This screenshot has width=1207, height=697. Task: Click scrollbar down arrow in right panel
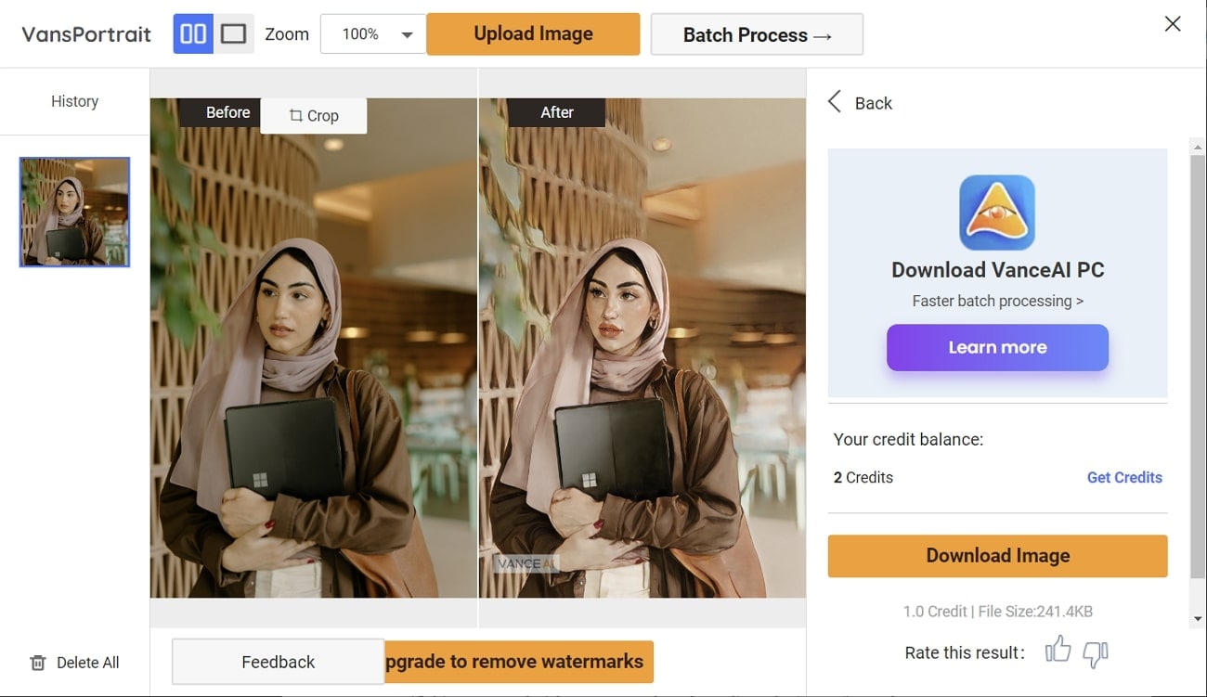pyautogui.click(x=1198, y=618)
